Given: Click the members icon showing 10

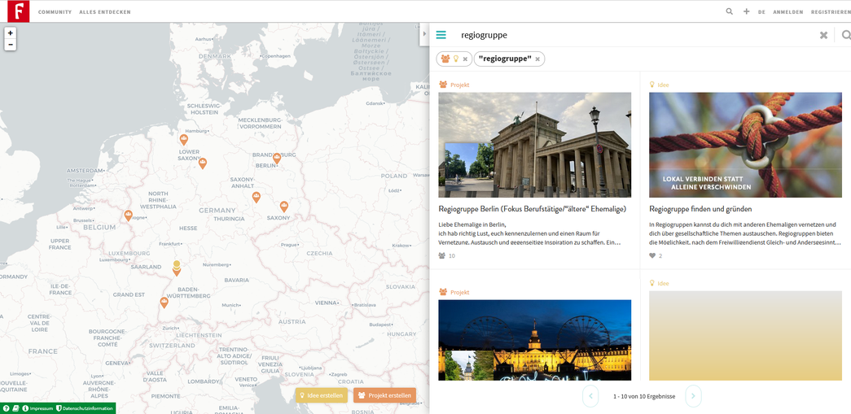Looking at the screenshot, I should click(x=441, y=255).
